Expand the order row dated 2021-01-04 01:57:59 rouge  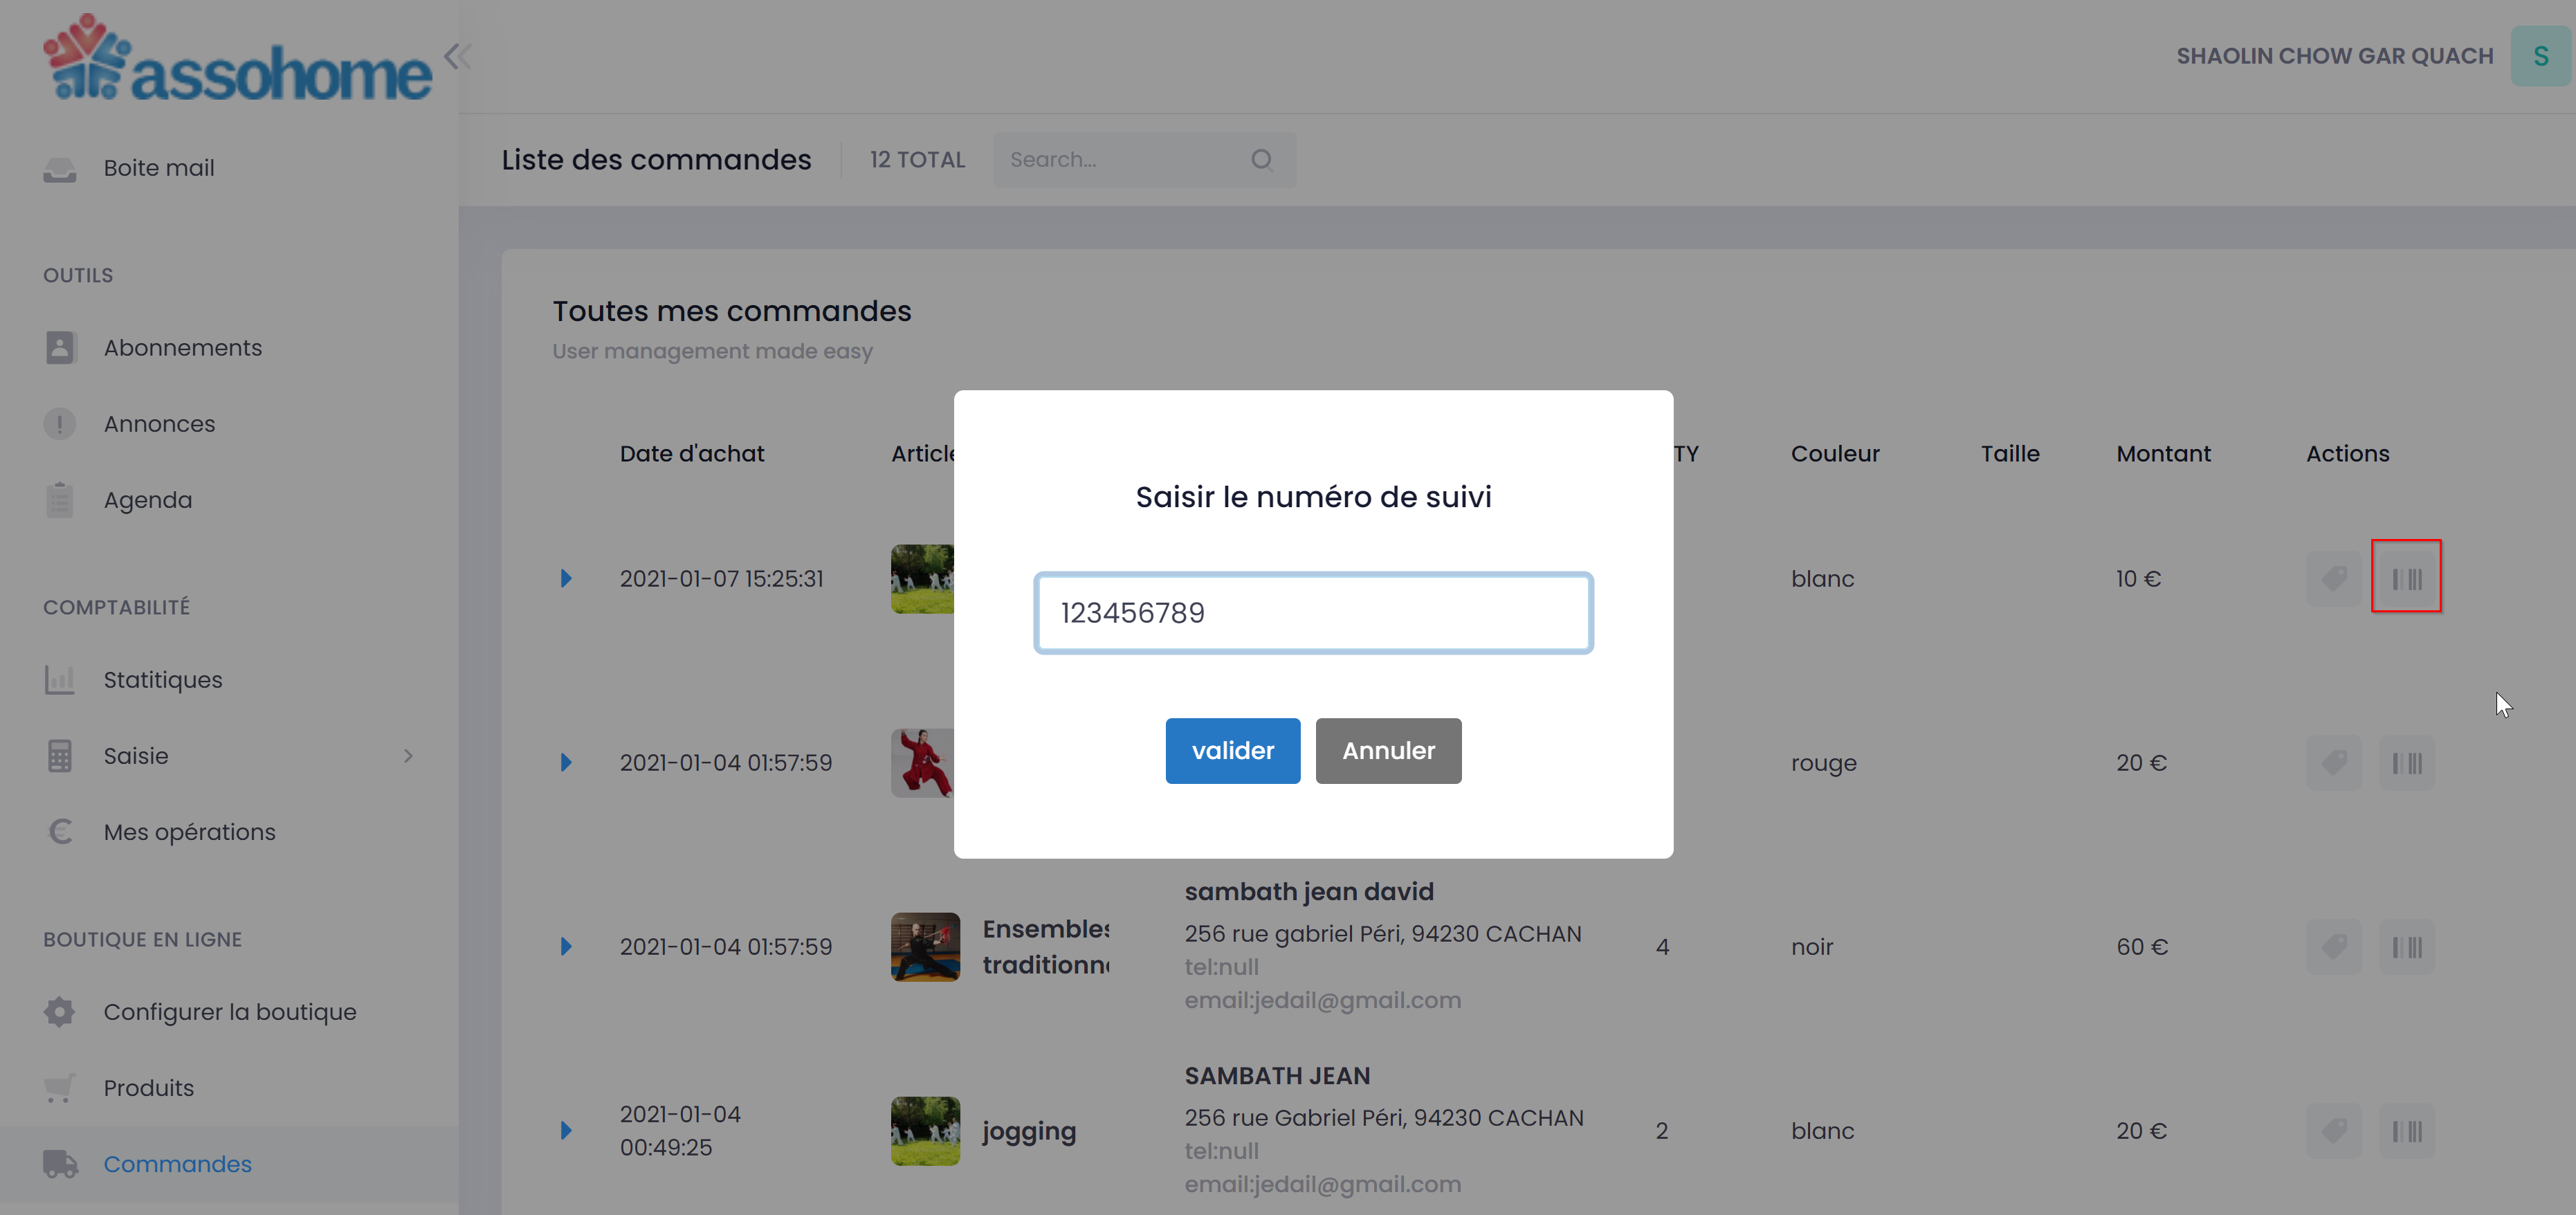click(x=565, y=762)
